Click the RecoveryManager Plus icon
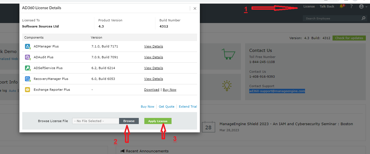This screenshot has width=370, height=154. click(27, 79)
